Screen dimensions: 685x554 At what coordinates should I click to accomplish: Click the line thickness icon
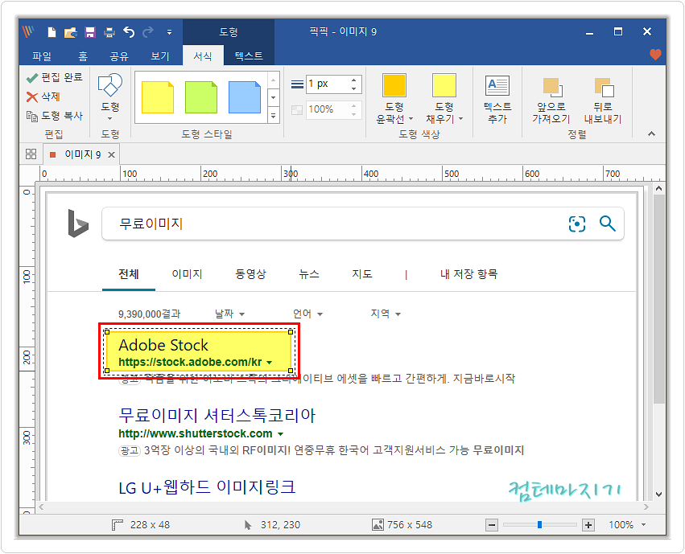(x=297, y=84)
